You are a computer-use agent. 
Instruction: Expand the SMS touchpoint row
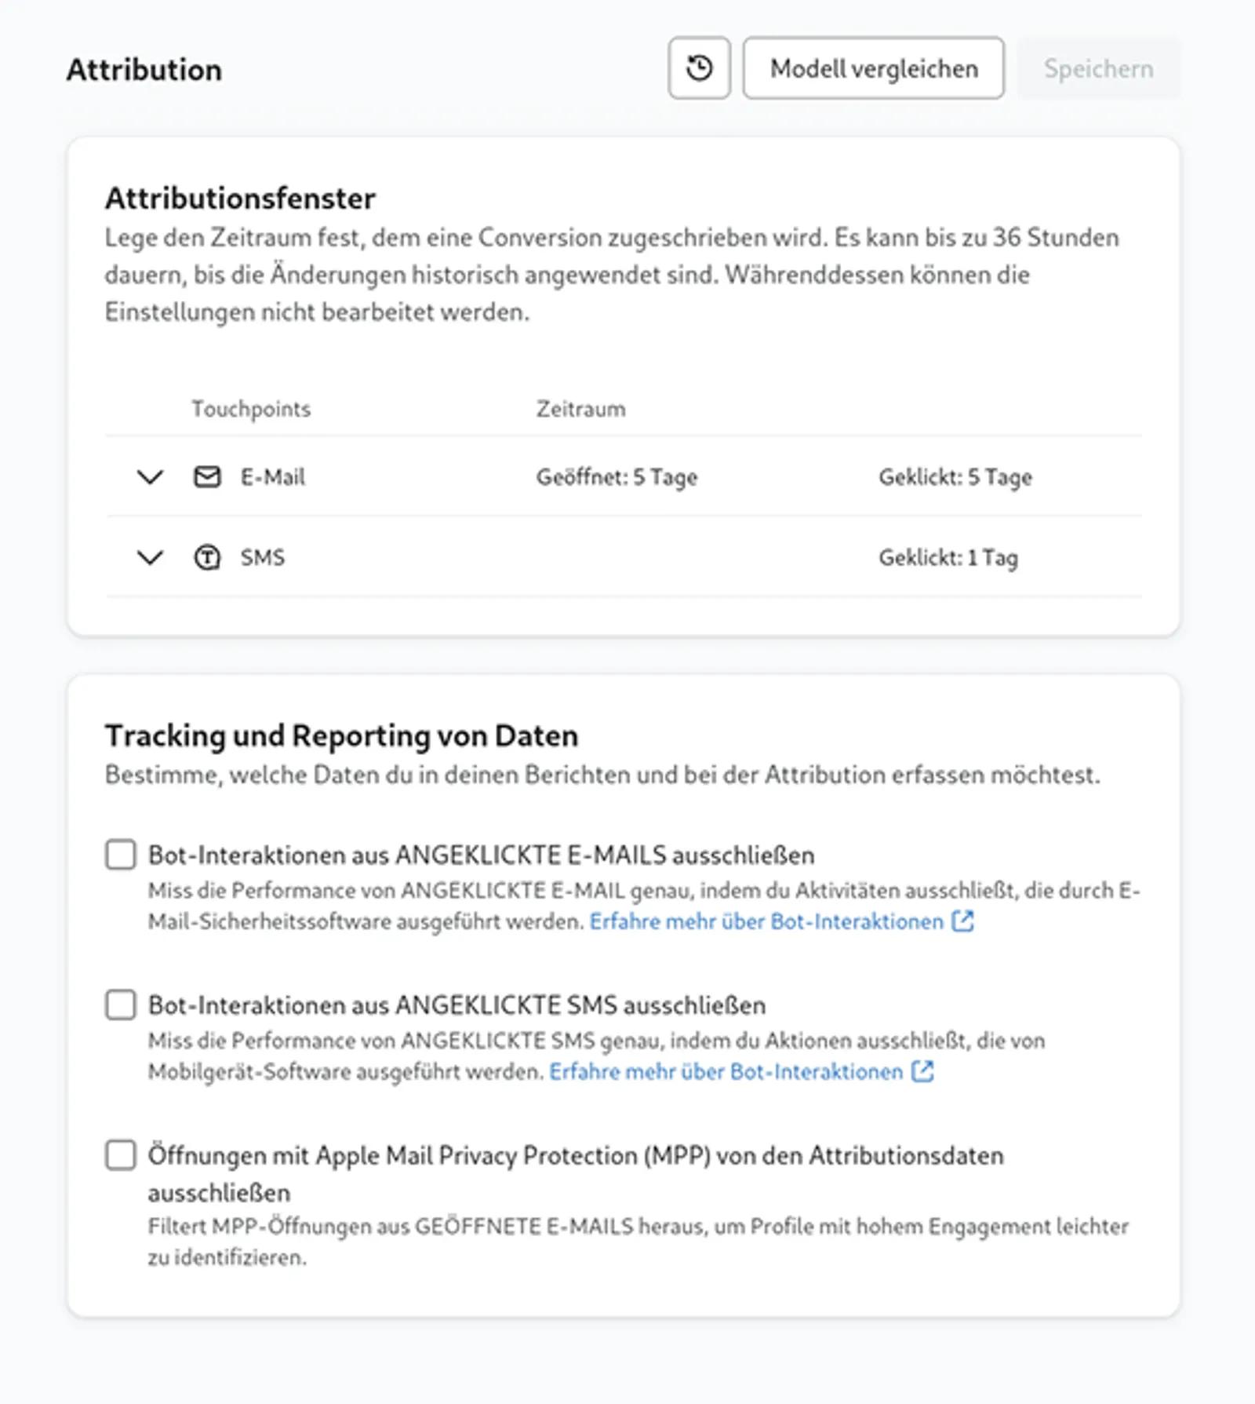[149, 558]
